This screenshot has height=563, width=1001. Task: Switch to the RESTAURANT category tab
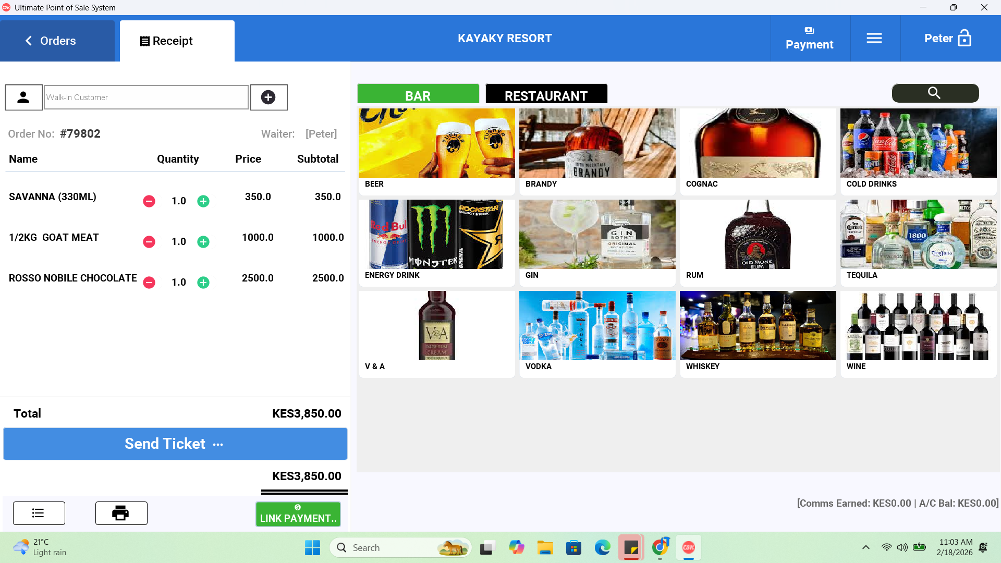coord(546,95)
